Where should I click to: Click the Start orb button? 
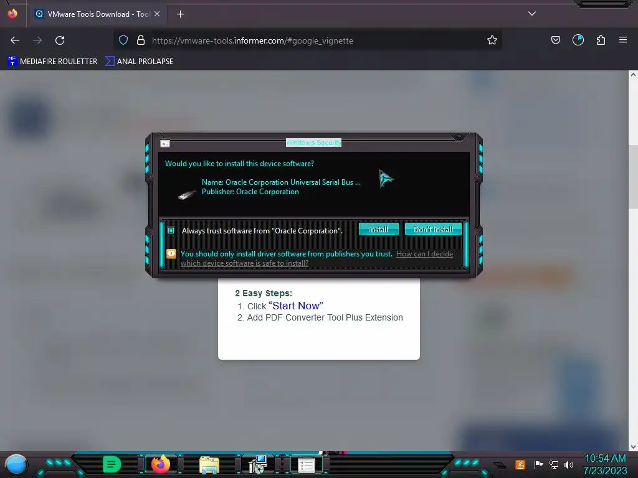pyautogui.click(x=16, y=464)
